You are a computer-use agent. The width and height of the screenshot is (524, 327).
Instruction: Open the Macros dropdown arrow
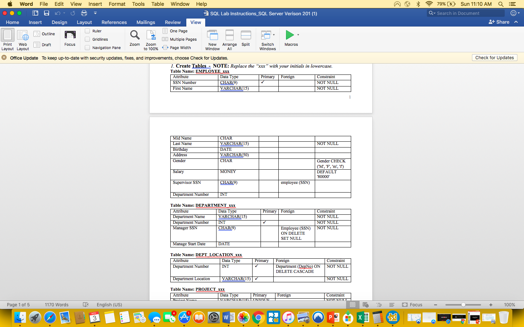click(298, 35)
